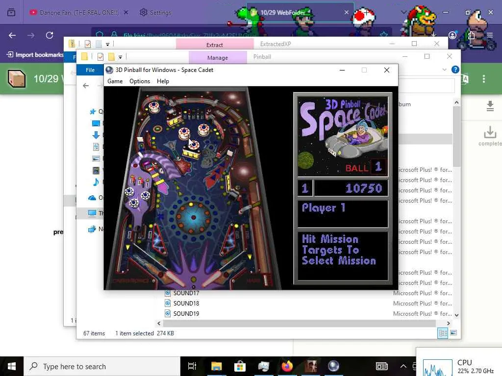The width and height of the screenshot is (502, 376).
Task: Click the brown package logo on the web page
Action: [x=17, y=79]
